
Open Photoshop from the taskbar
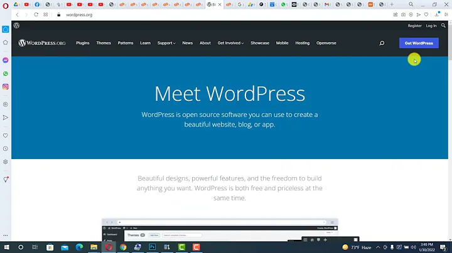(152, 247)
